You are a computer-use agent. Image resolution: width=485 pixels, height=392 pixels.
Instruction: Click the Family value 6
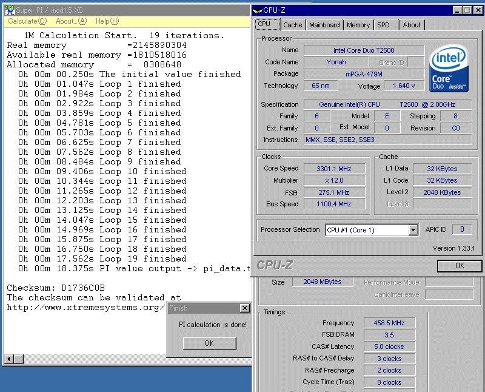coord(316,116)
